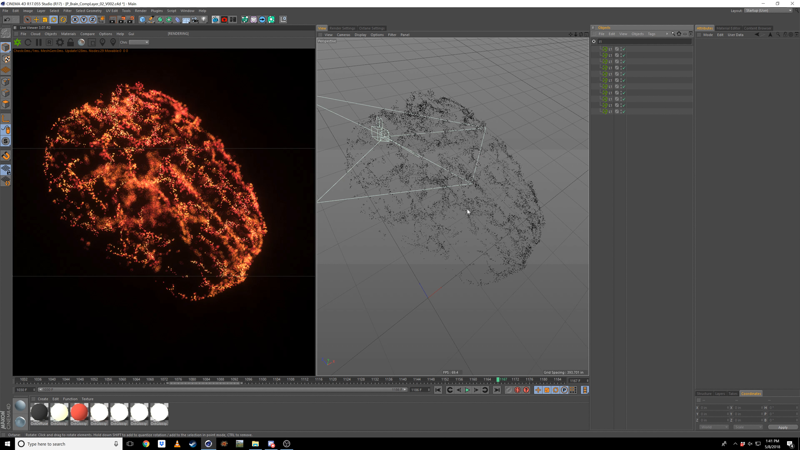Add a Cube primitive object
The height and width of the screenshot is (450, 800).
[142, 20]
